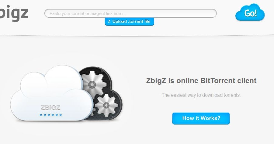Click the center hub of the large gear

click(x=92, y=85)
